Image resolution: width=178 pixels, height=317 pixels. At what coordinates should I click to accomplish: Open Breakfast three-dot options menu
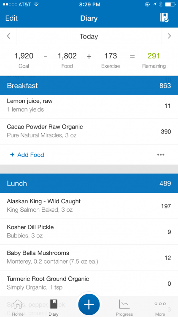[x=161, y=155]
